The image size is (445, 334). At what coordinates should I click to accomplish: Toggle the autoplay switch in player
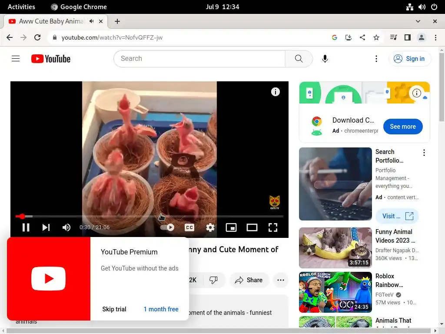(x=167, y=227)
